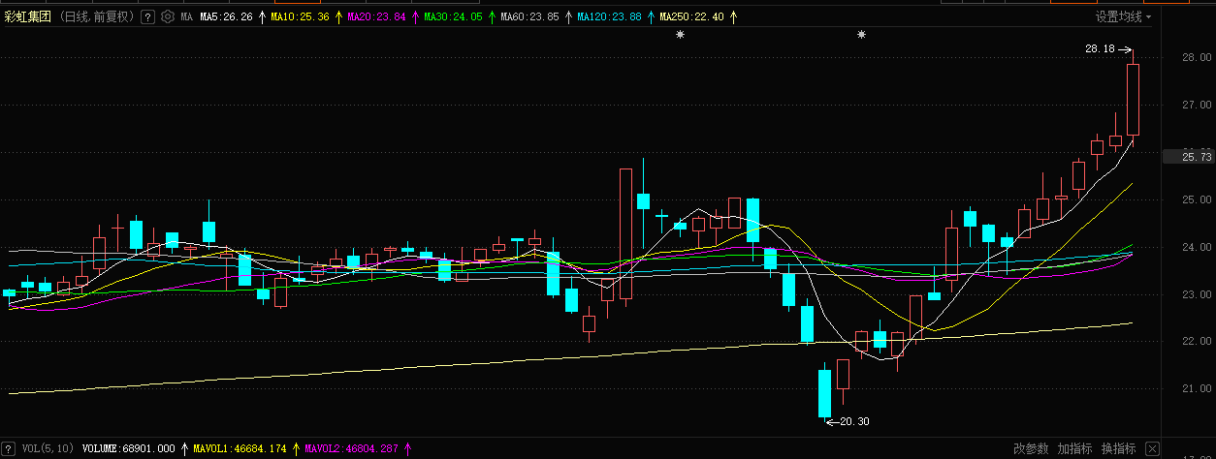Open the 设置均线 dropdown

[x=1124, y=16]
